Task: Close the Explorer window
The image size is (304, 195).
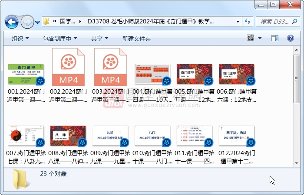Action: tap(290, 5)
